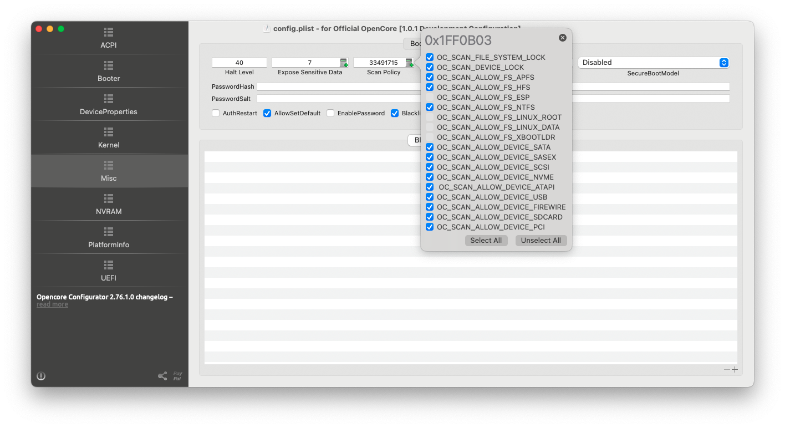This screenshot has width=785, height=428.
Task: Check OC_SCAN_ALLOW_FS_XBOOTLDR
Action: point(430,137)
